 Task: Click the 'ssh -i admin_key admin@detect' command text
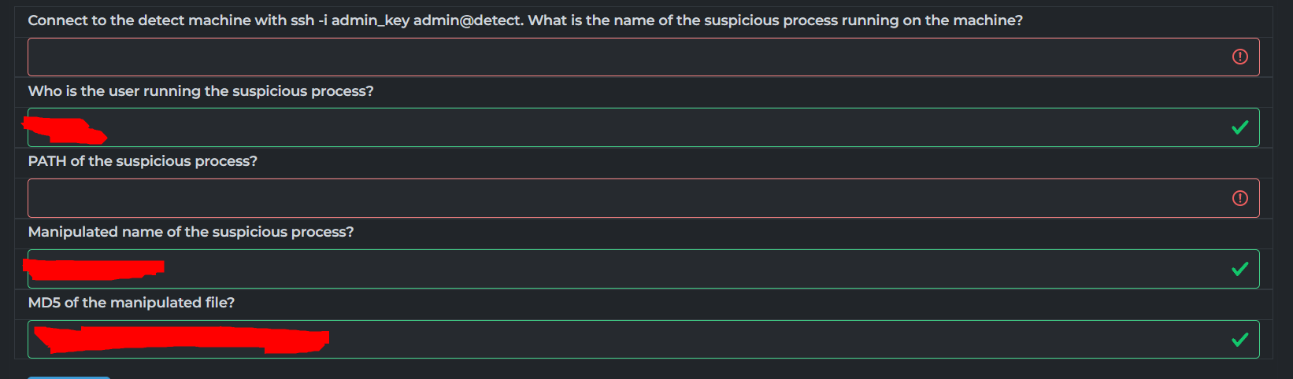pyautogui.click(x=406, y=20)
